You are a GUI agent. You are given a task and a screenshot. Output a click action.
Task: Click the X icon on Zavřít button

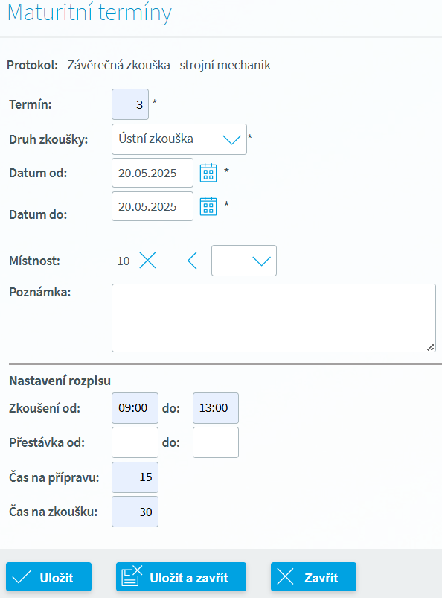(x=286, y=576)
